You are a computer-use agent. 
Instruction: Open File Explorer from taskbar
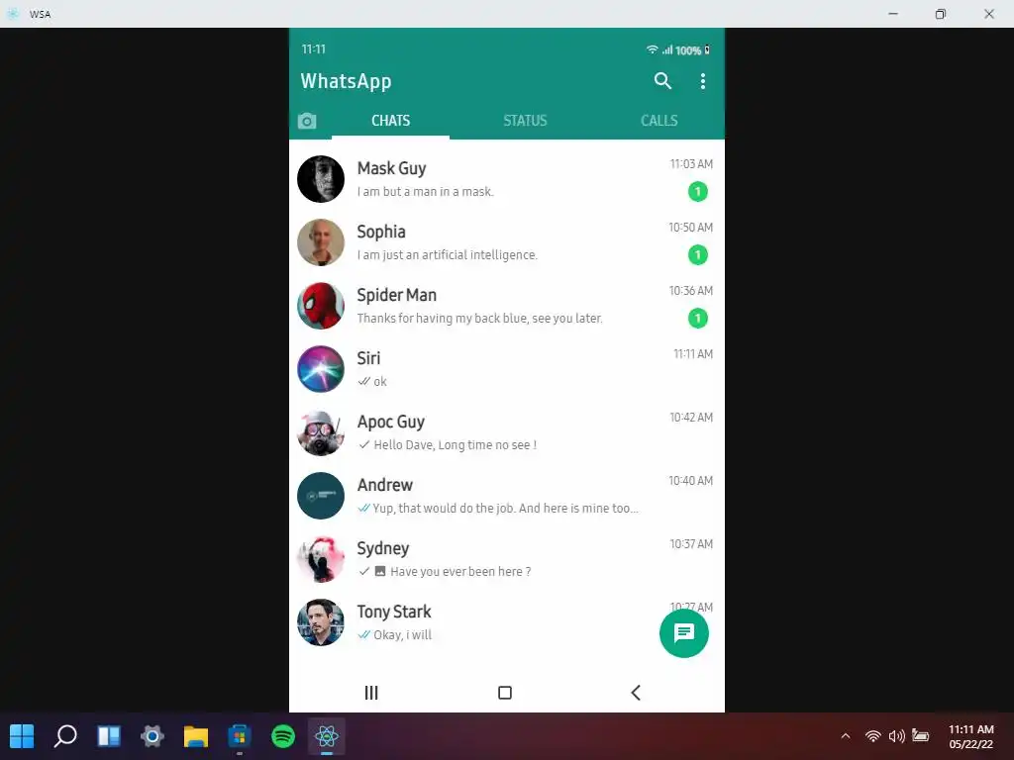coord(195,736)
